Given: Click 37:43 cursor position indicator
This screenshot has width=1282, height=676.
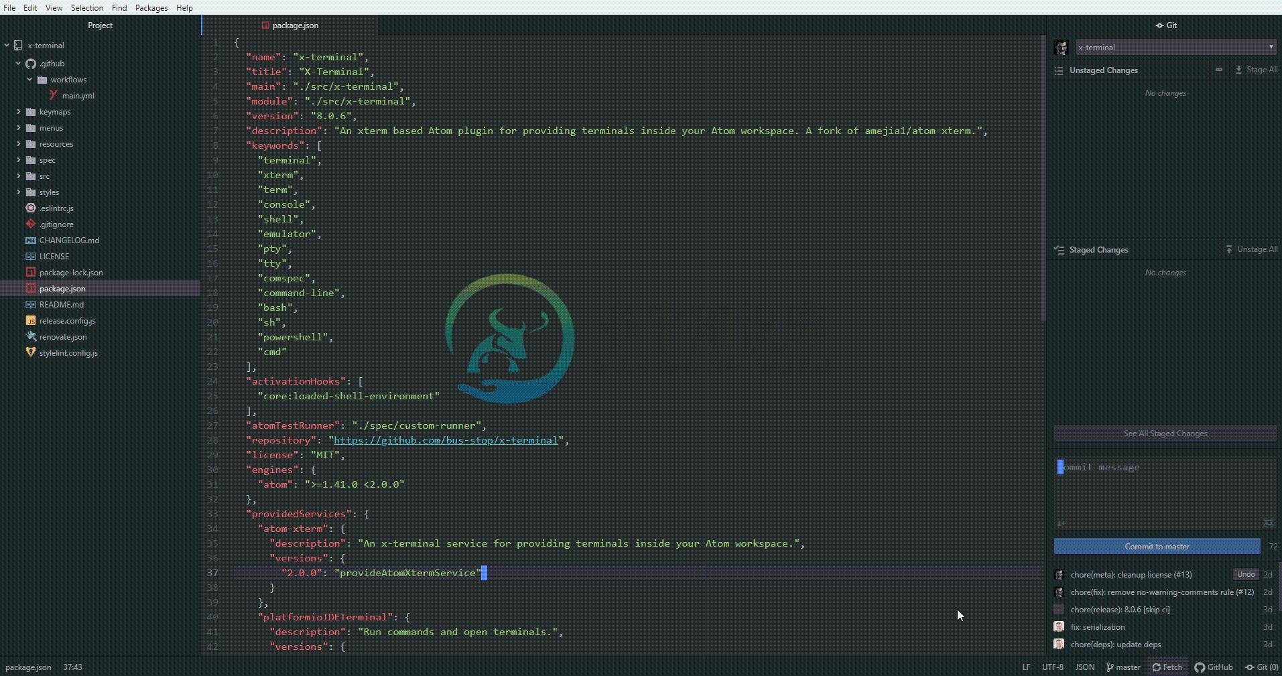Looking at the screenshot, I should coord(72,667).
